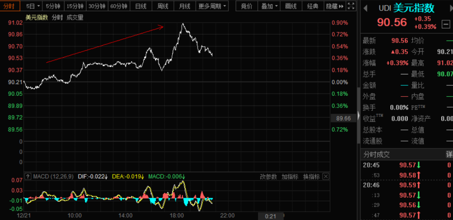Collapse side panel using the divider handle
Image resolution: width=453 pixels, height=220 pixels.
pos(358,116)
